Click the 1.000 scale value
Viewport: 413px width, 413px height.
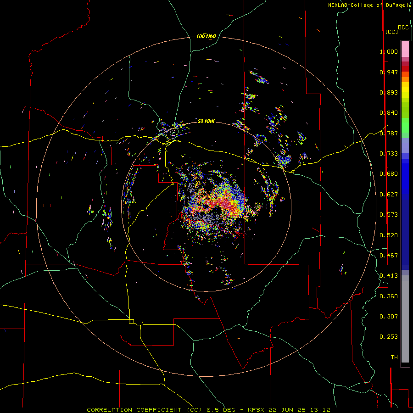[x=389, y=51]
